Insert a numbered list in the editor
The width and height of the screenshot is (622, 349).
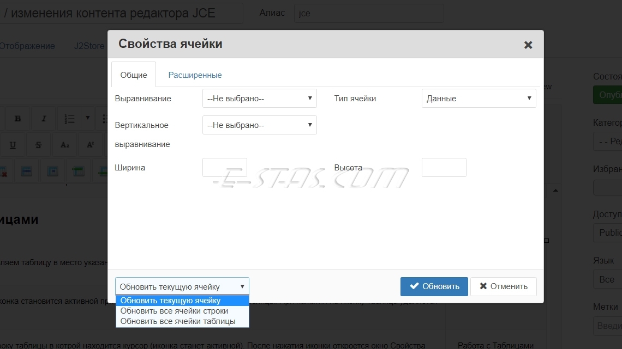[69, 119]
